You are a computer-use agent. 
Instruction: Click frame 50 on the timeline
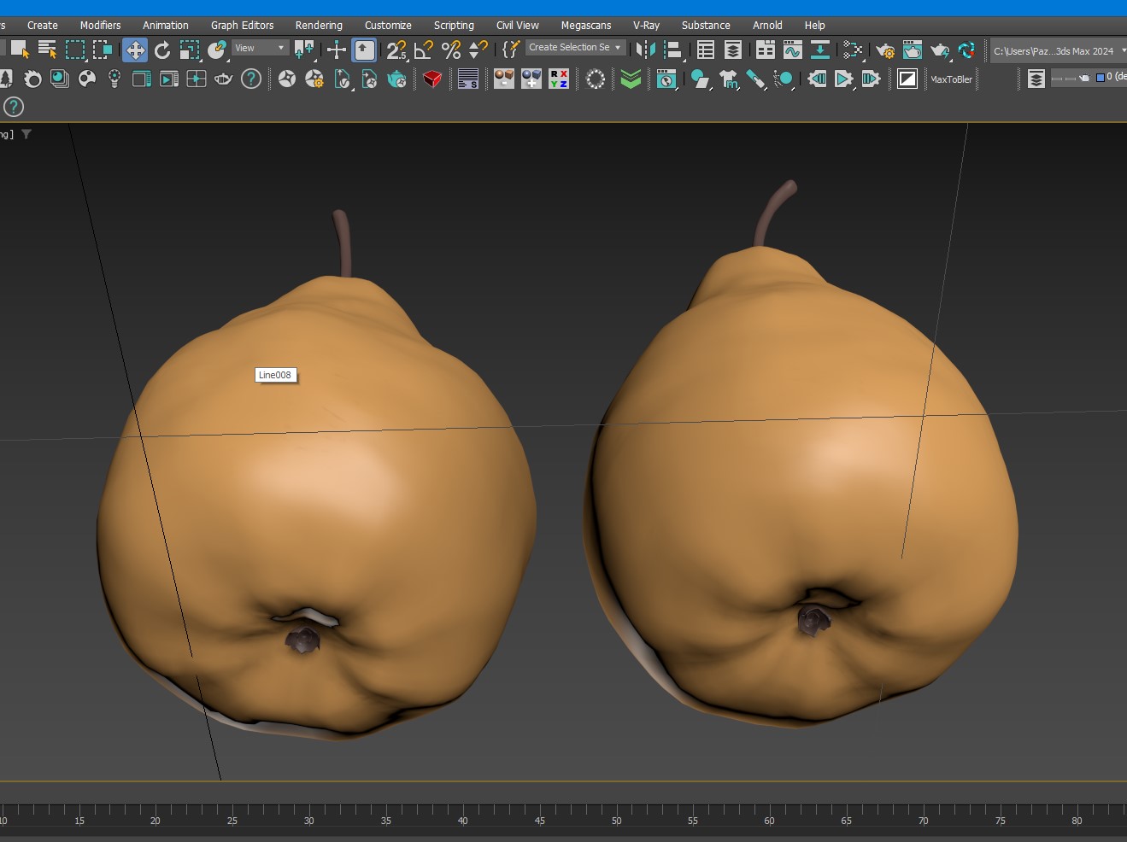(616, 811)
